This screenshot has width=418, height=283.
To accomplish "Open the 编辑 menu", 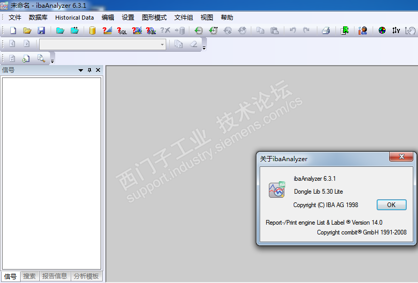I will pos(108,18).
